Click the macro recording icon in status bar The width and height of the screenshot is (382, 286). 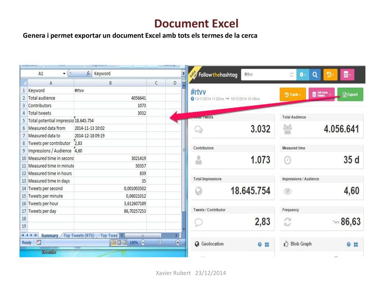[x=39, y=242]
